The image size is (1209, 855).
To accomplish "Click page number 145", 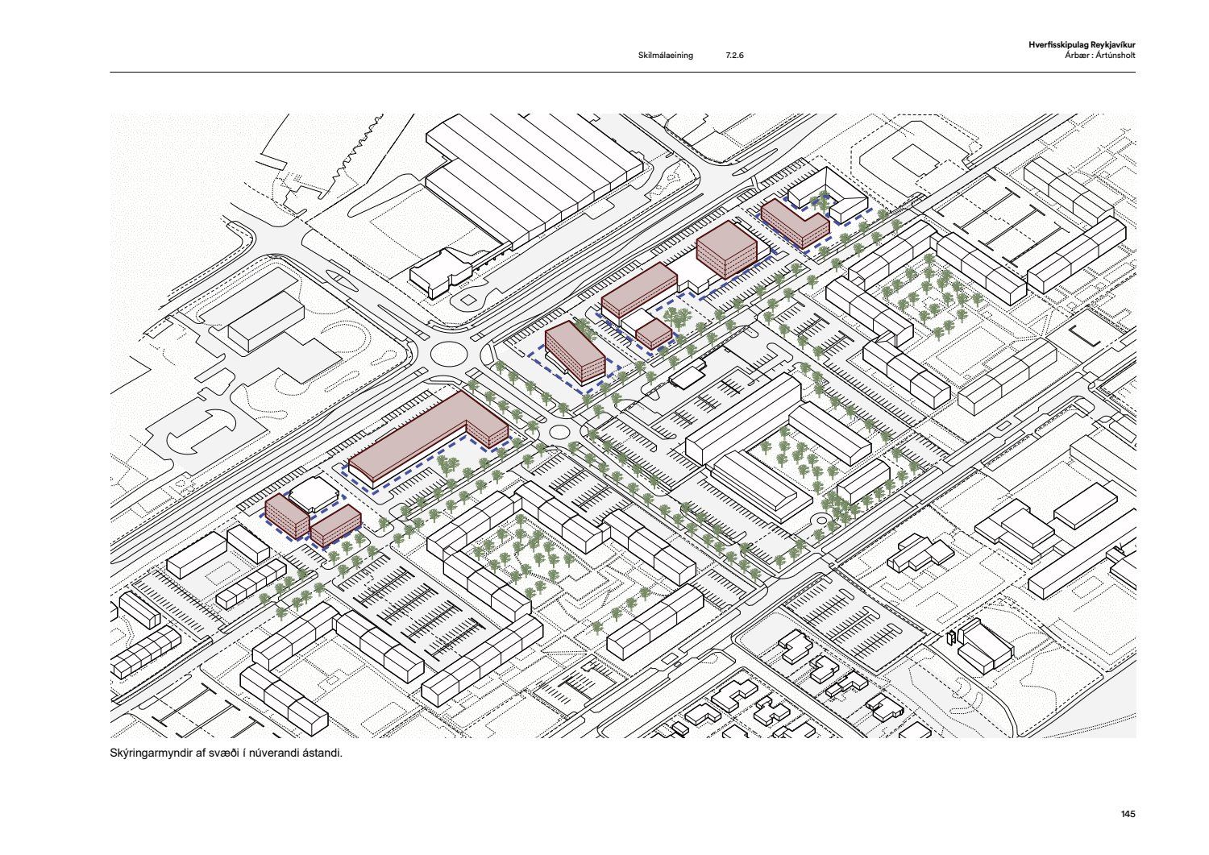I will (x=1128, y=814).
